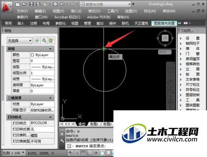The image size is (207, 157).
Task: Click the Redo arrow icon
Action: (x=72, y=4)
